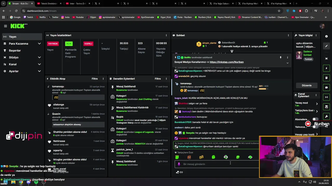Toggle the broadcast signal panel icon

[327, 97]
